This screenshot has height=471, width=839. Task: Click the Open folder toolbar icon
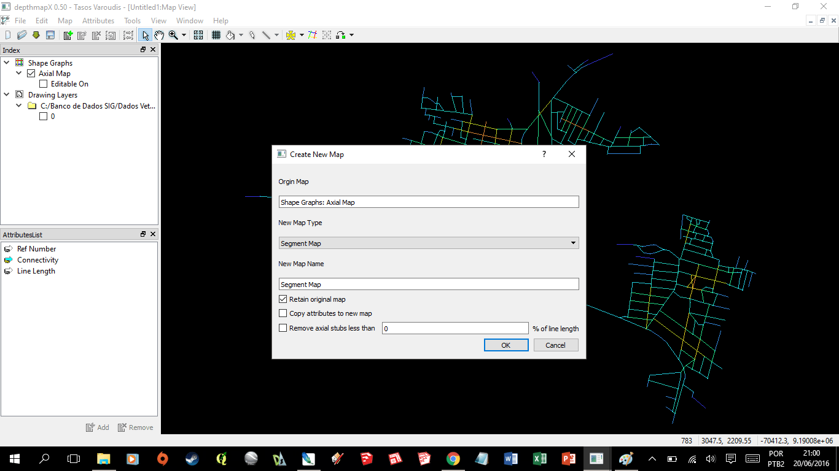click(x=22, y=36)
